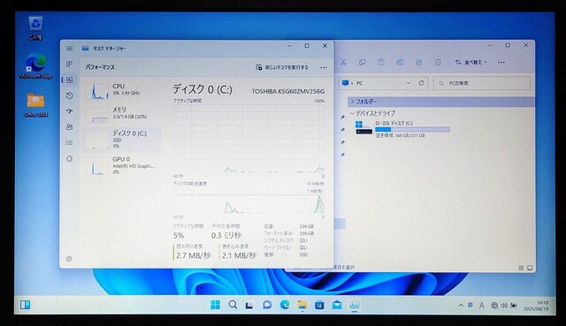Open the Microsoft Edge desktop shortcut
The width and height of the screenshot is (566, 326).
35,66
